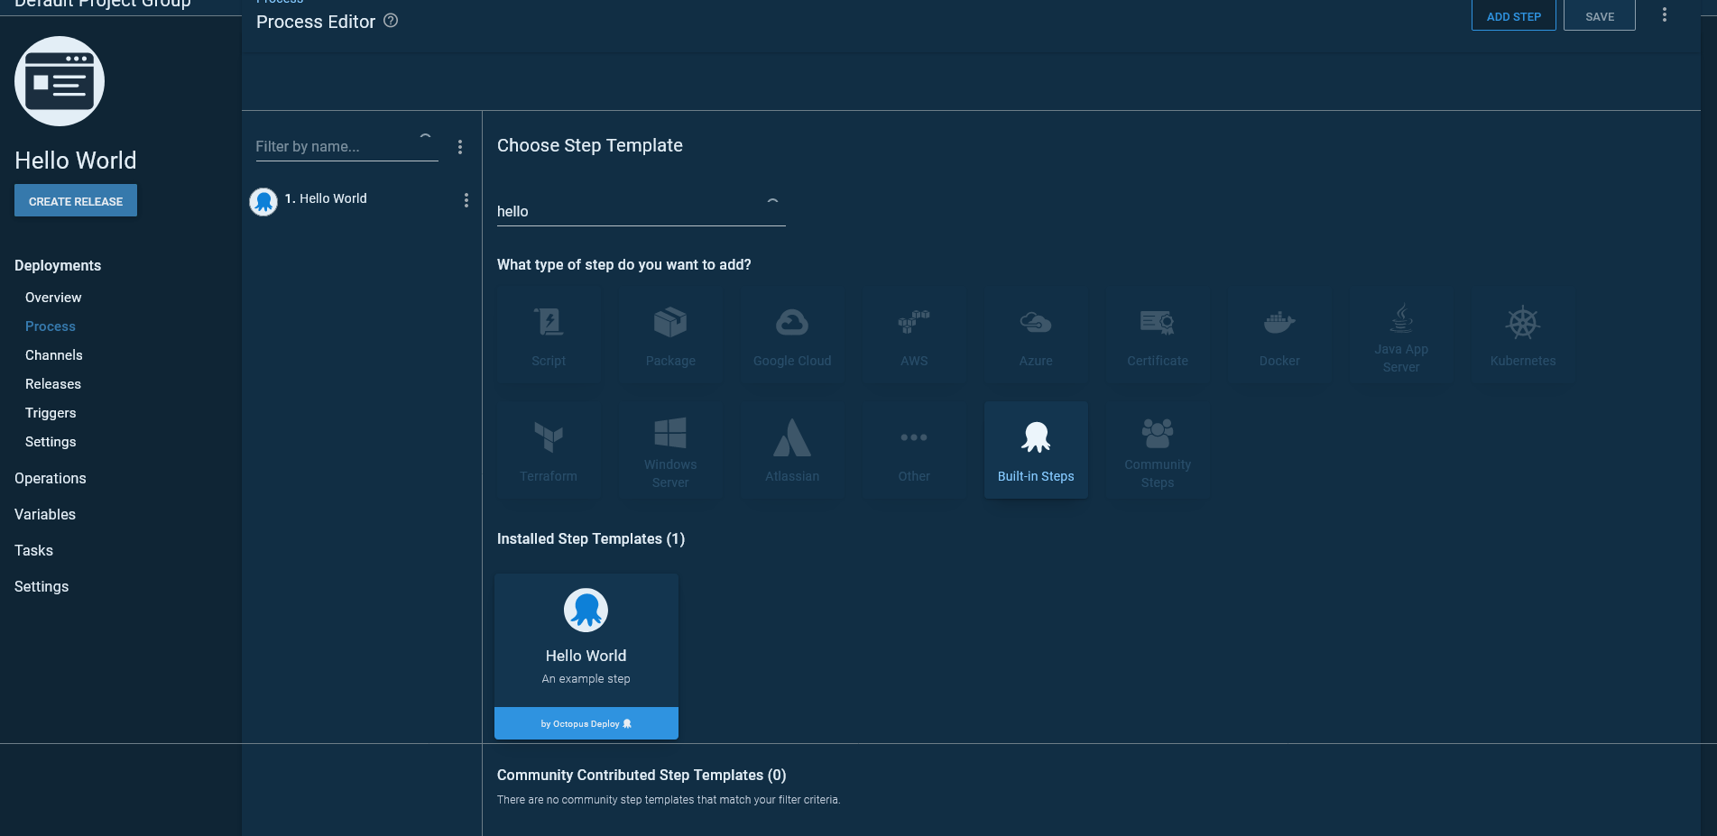Screen dimensions: 1717x836
Task: Clear the Filter by name field
Action: coord(425,137)
